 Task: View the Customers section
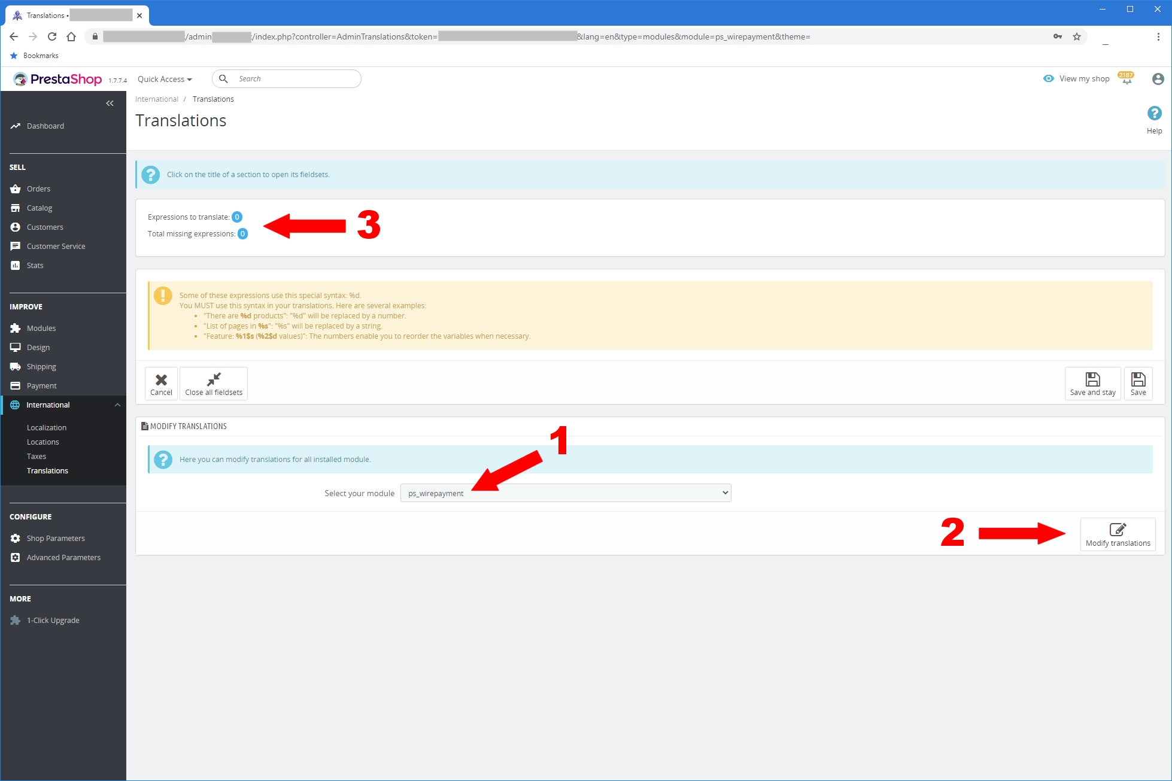click(x=44, y=227)
